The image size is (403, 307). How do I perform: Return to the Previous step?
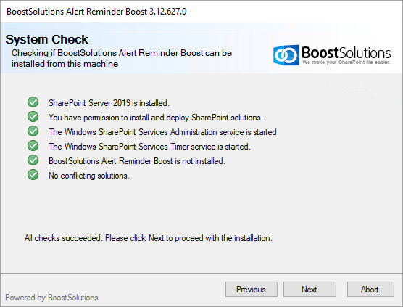(x=251, y=290)
